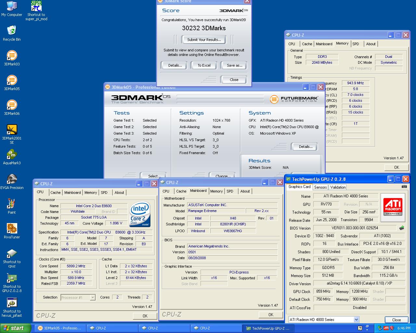Open the Windows Start menu
This screenshot has width=416, height=333.
pyautogui.click(x=15, y=328)
